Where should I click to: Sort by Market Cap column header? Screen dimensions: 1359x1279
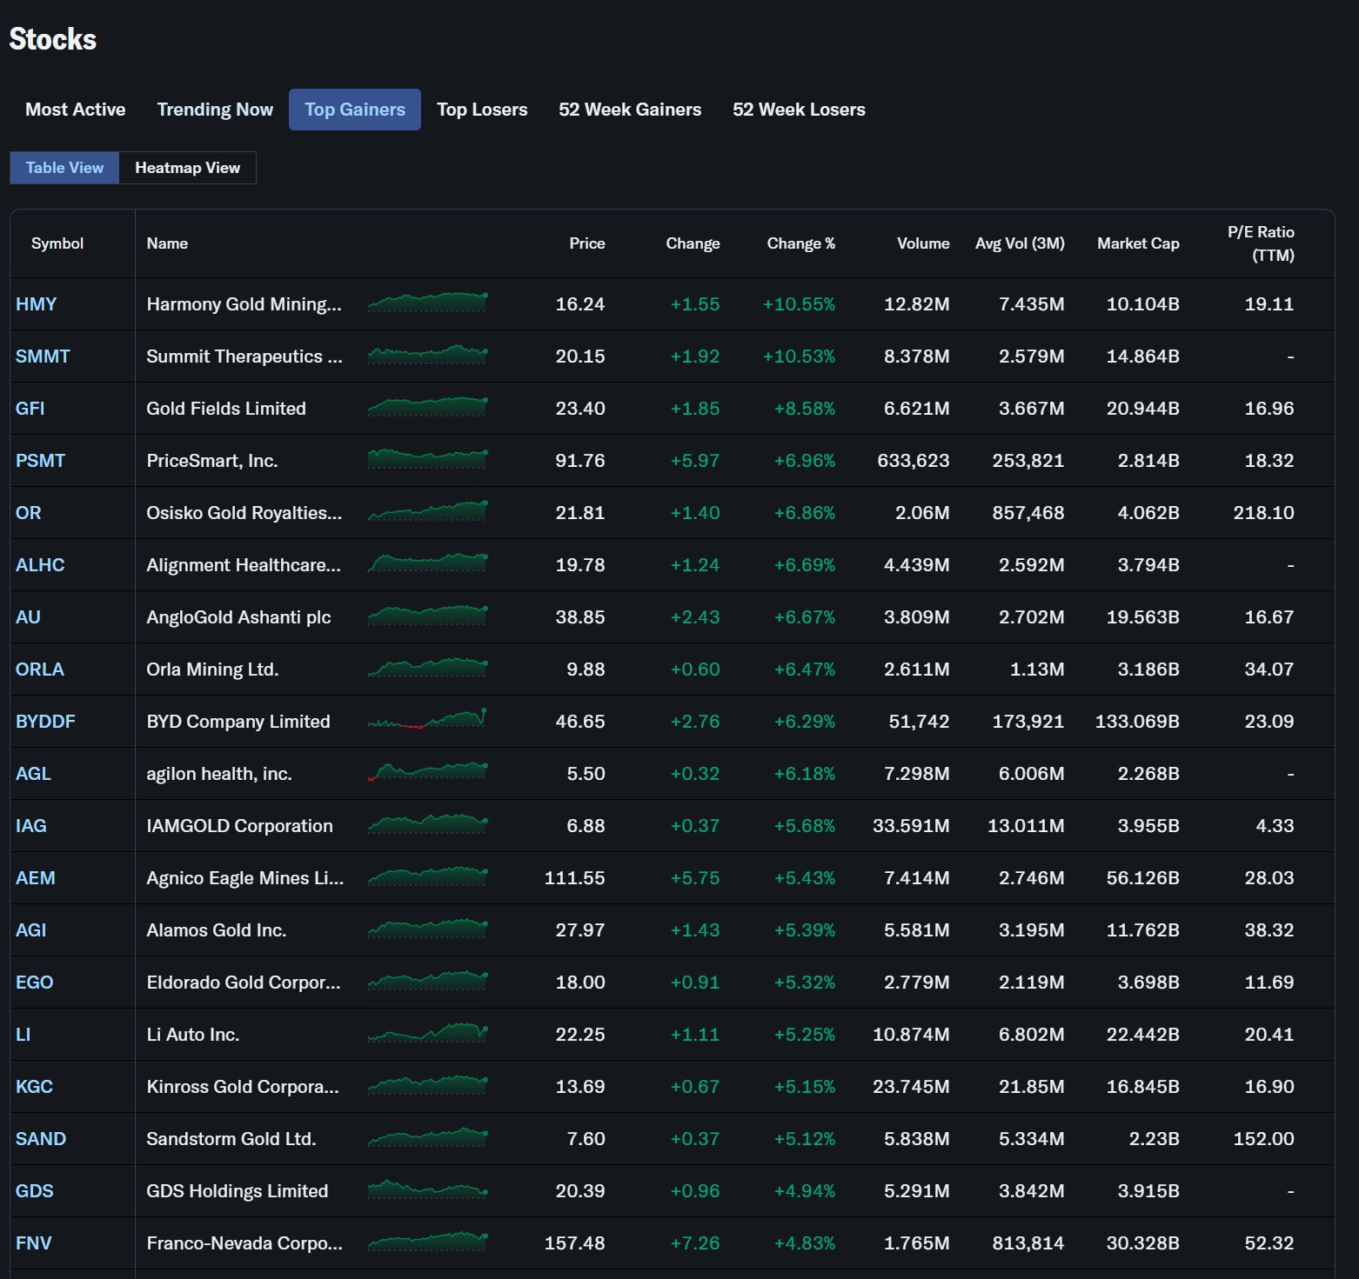1138,243
